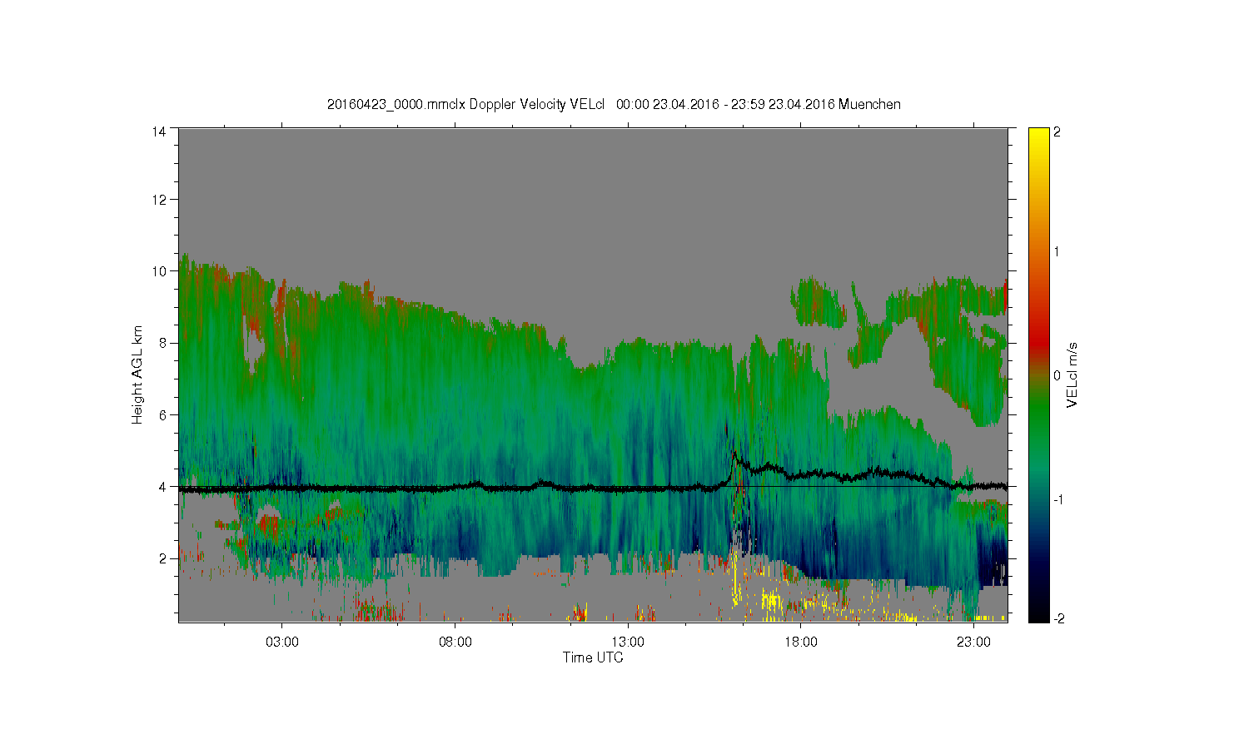1249x749 pixels.
Task: Click the colorbar tick value 0
Action: [x=1057, y=375]
